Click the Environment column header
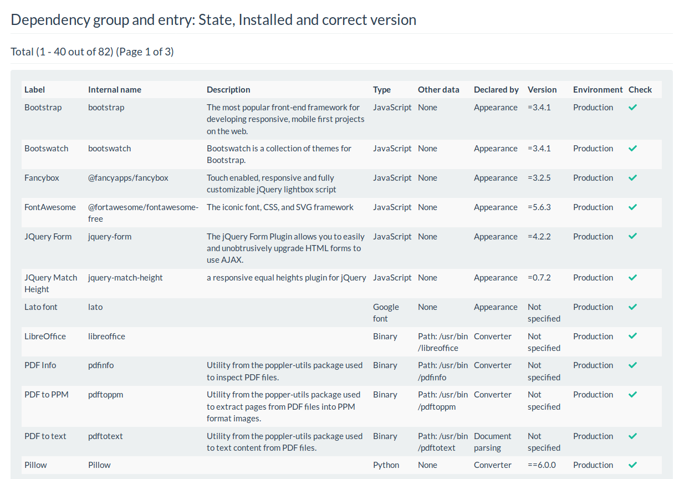 [x=598, y=89]
